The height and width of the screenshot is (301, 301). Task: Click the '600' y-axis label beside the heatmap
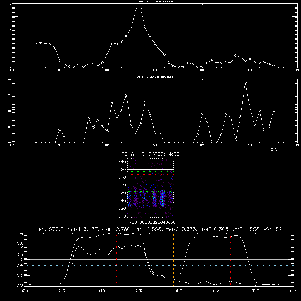point(122,177)
